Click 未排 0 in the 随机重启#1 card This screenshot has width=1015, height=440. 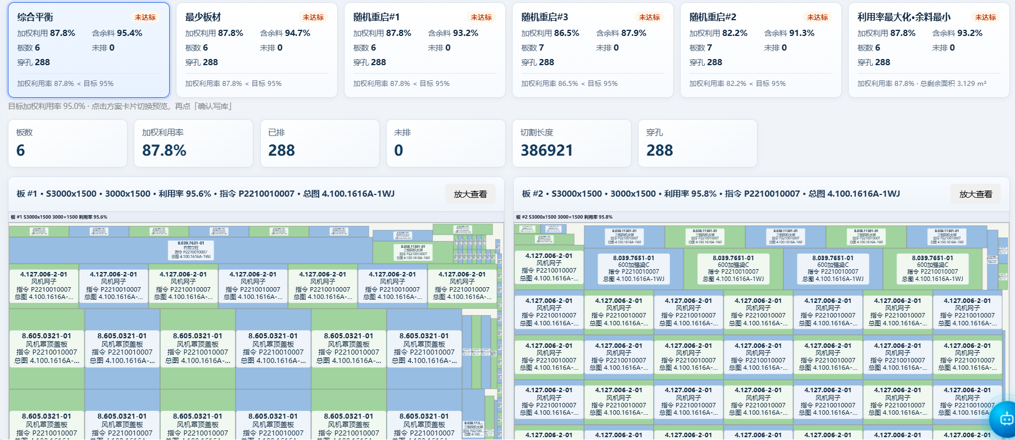click(439, 48)
